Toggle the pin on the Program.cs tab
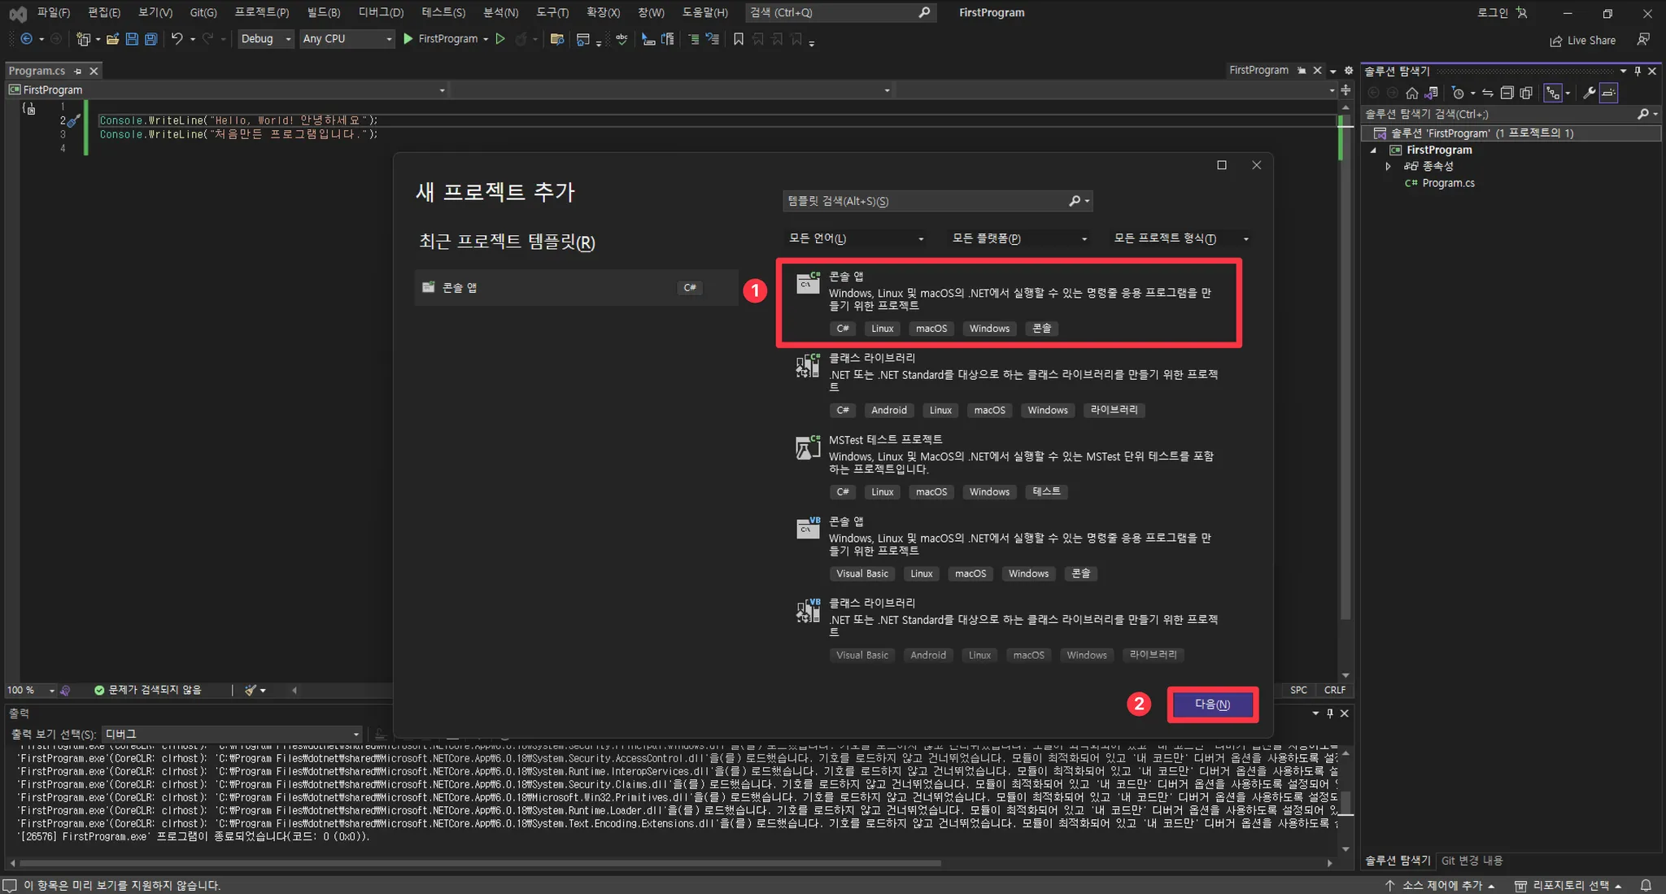The image size is (1666, 894). [78, 72]
